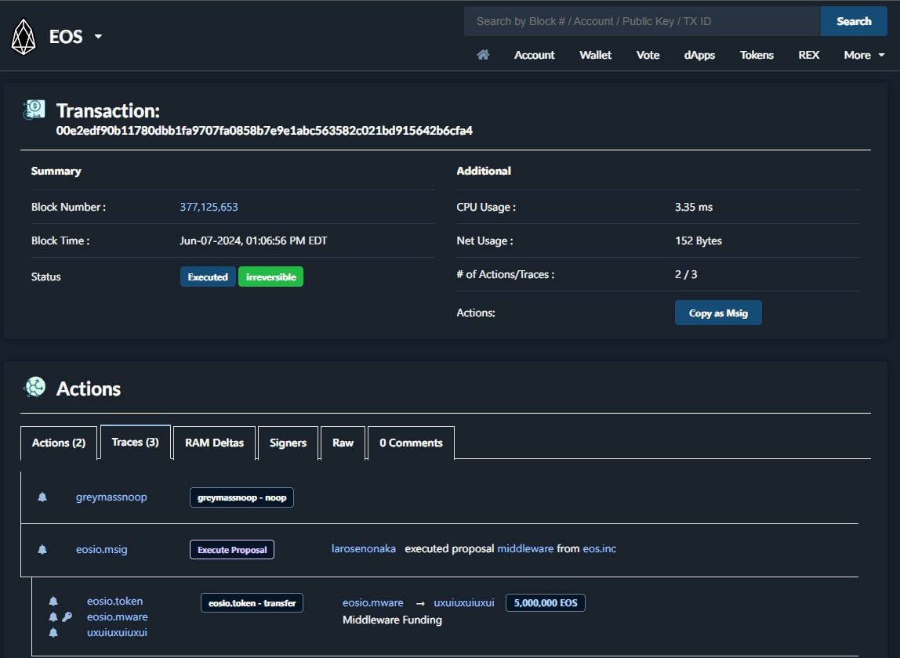Viewport: 900px width, 658px height.
Task: Open block number 377,125,653
Action: click(x=209, y=207)
